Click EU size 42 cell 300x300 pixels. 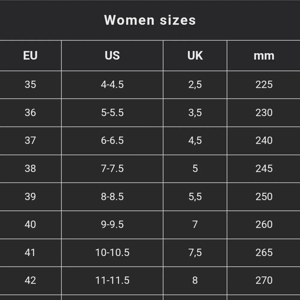[x=30, y=281]
